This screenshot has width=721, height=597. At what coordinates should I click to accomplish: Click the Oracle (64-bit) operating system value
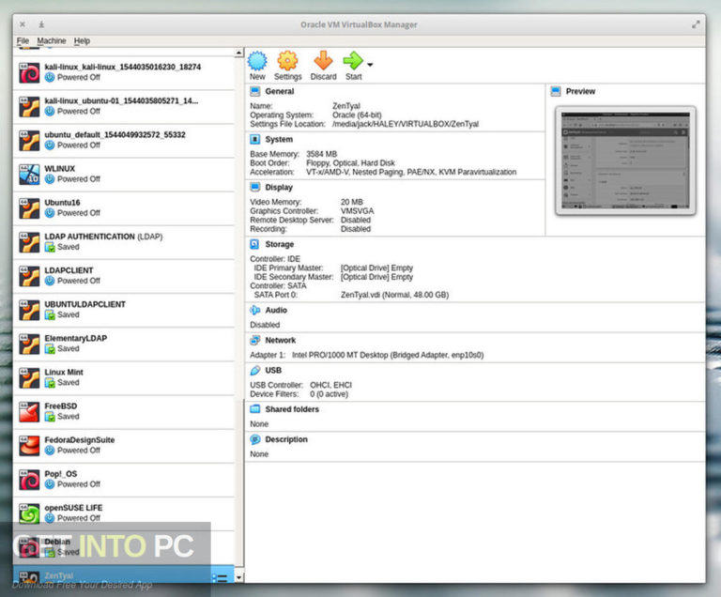(357, 115)
